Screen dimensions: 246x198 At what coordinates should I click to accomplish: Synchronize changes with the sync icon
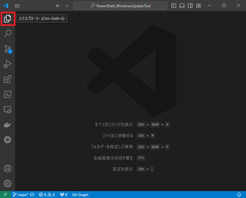coord(32,195)
